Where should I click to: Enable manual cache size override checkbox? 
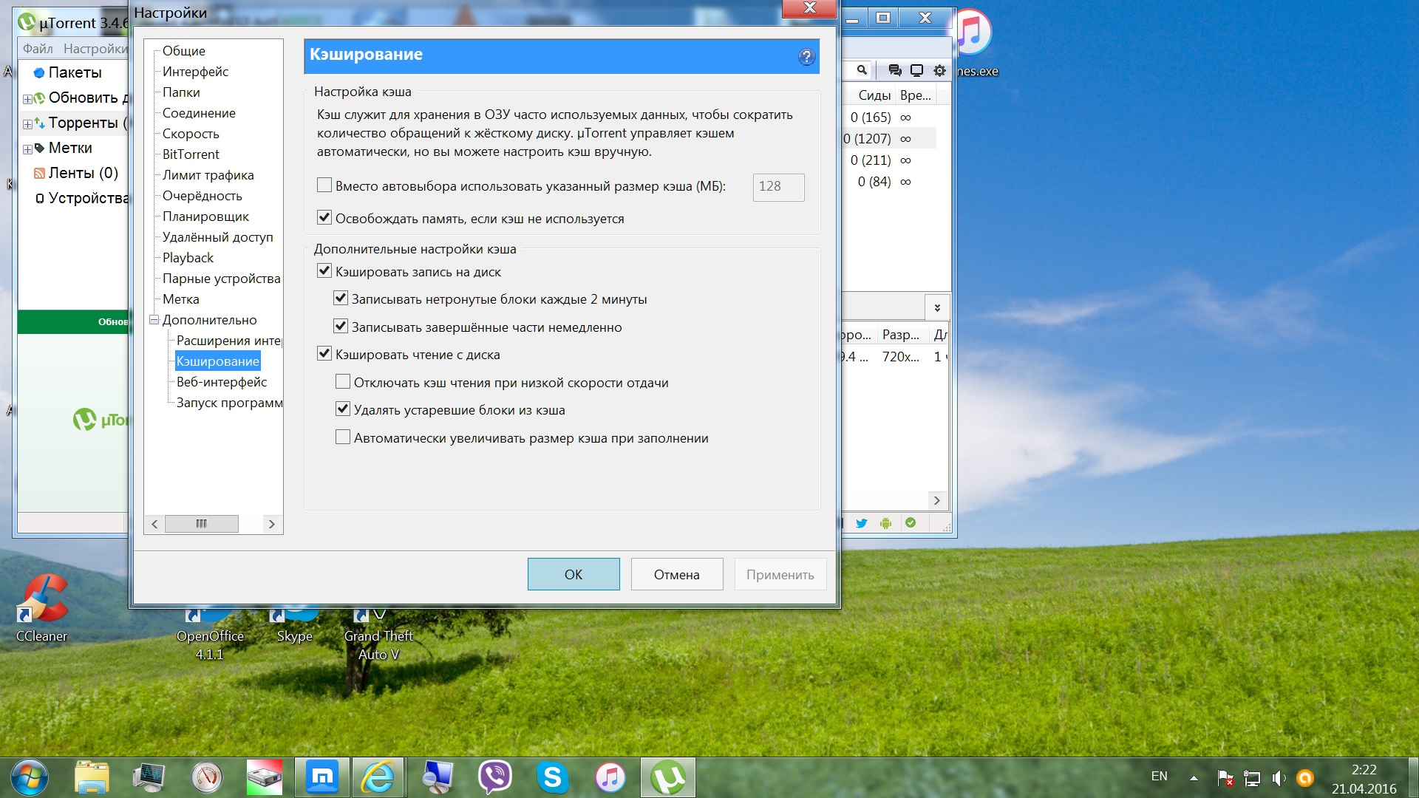point(324,185)
